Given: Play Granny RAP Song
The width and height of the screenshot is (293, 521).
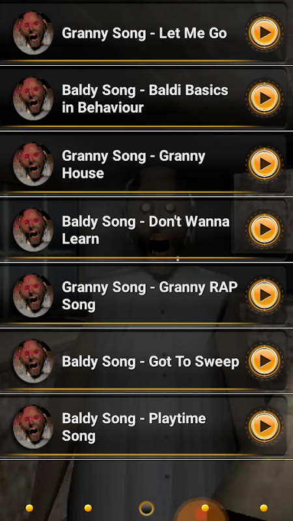Looking at the screenshot, I should point(265,295).
